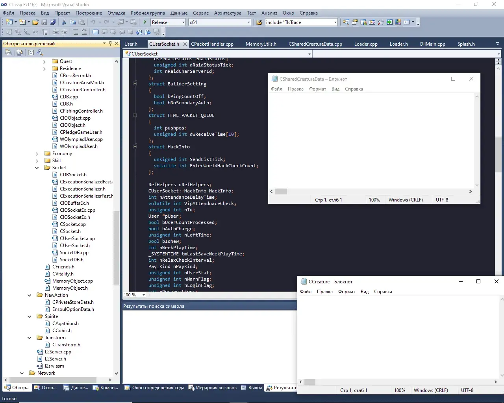Click Uncomment Selection toolbar icon
The image size is (504, 403).
[x=84, y=32]
